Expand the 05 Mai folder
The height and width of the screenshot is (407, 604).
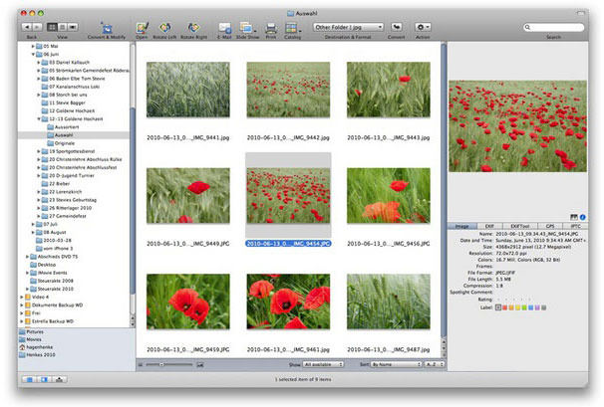[31, 47]
